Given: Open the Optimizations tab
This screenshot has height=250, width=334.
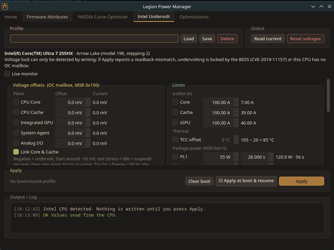Looking at the screenshot, I should click(194, 17).
